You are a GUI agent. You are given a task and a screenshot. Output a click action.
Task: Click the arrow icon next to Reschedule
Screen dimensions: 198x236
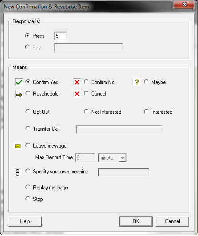click(19, 94)
